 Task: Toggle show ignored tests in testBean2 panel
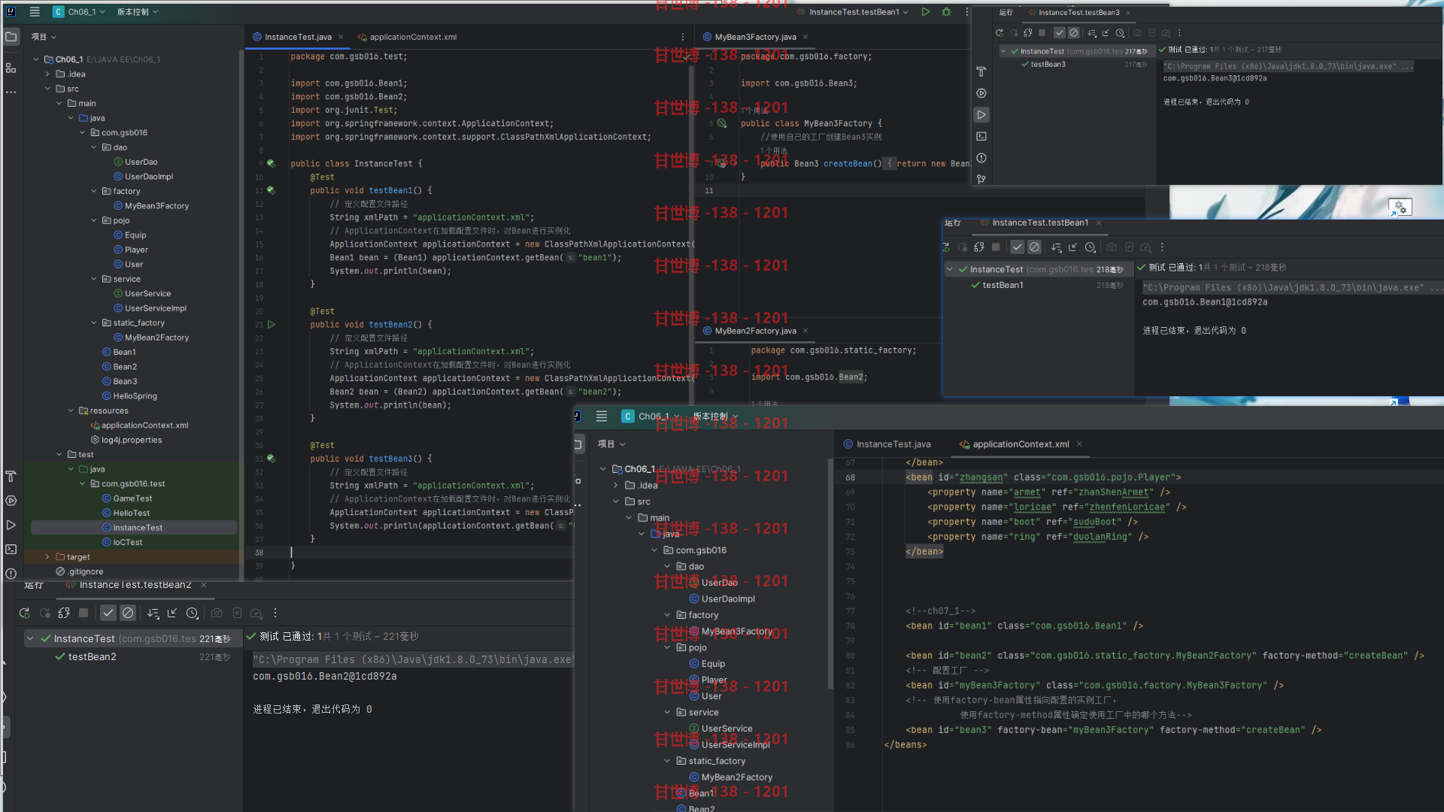pos(128,613)
